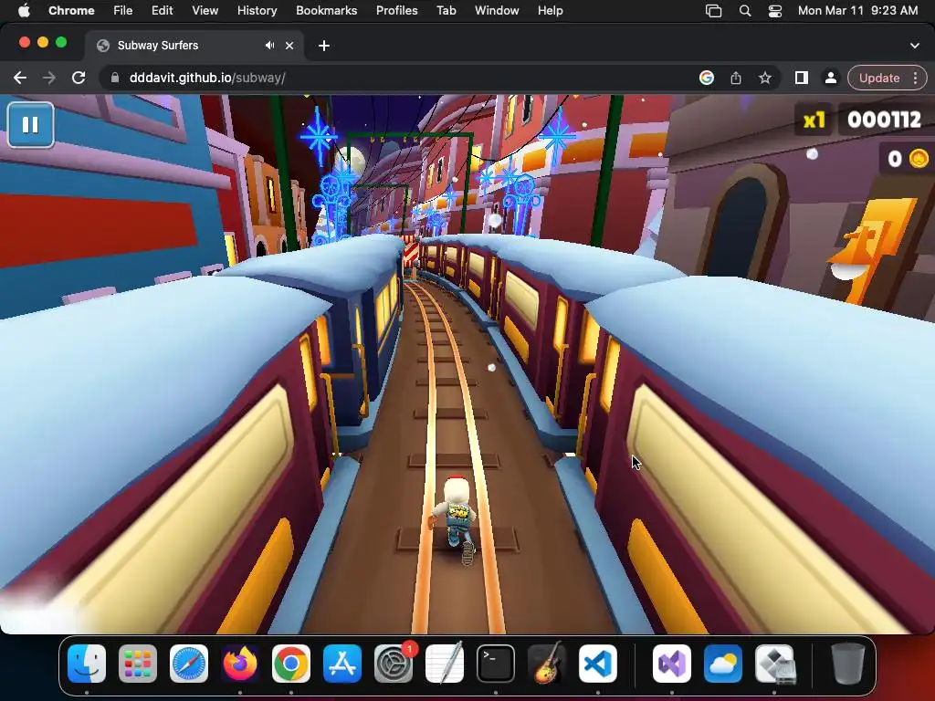Mute the Subway Surfers tab audio

pos(270,46)
